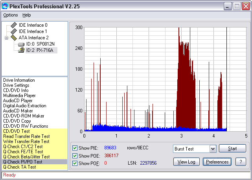
Task: Toggle the Show PIE checkbox
Action: coord(75,148)
